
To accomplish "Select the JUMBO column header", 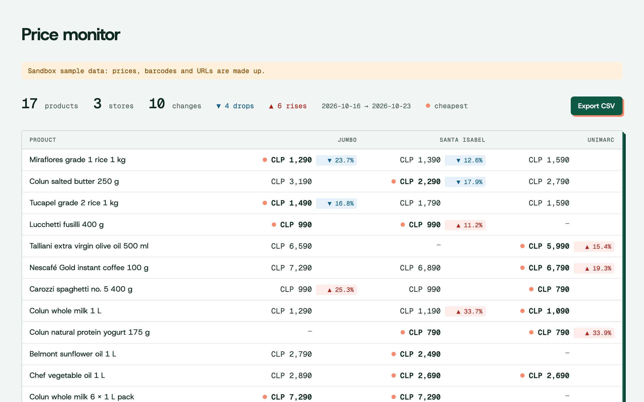I will pyautogui.click(x=347, y=140).
